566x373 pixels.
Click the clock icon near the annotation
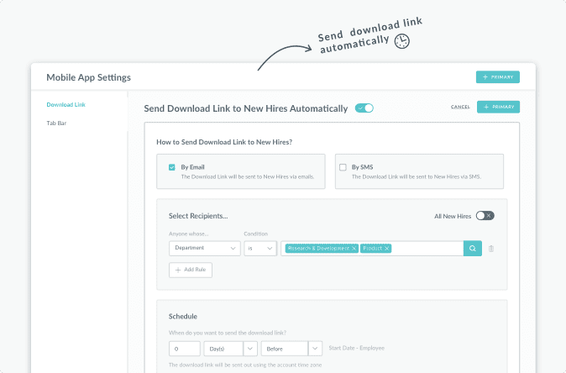[401, 41]
